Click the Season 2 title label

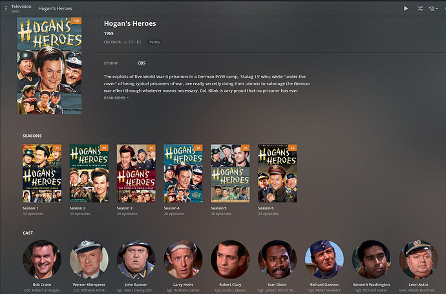pyautogui.click(x=78, y=208)
